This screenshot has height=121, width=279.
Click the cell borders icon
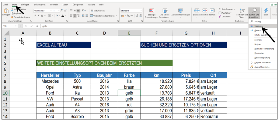click(x=50, y=16)
